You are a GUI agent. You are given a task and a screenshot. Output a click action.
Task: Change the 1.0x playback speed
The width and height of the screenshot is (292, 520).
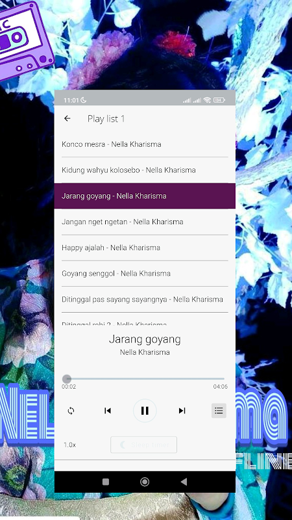click(x=70, y=445)
